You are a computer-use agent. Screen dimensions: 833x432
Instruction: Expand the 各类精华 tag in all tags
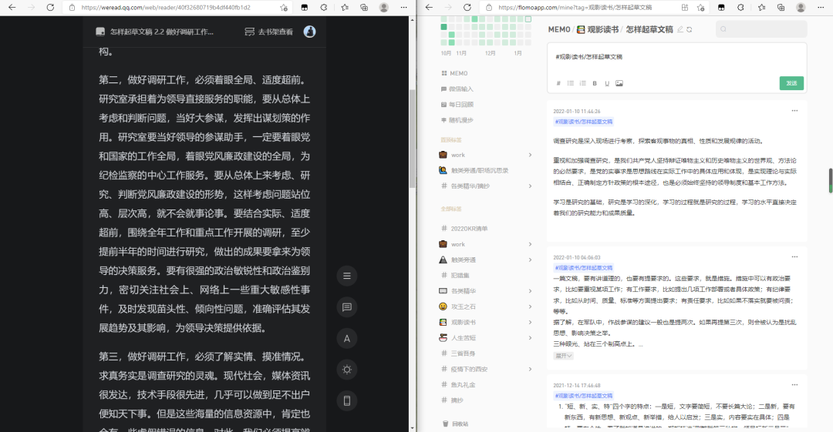530,291
